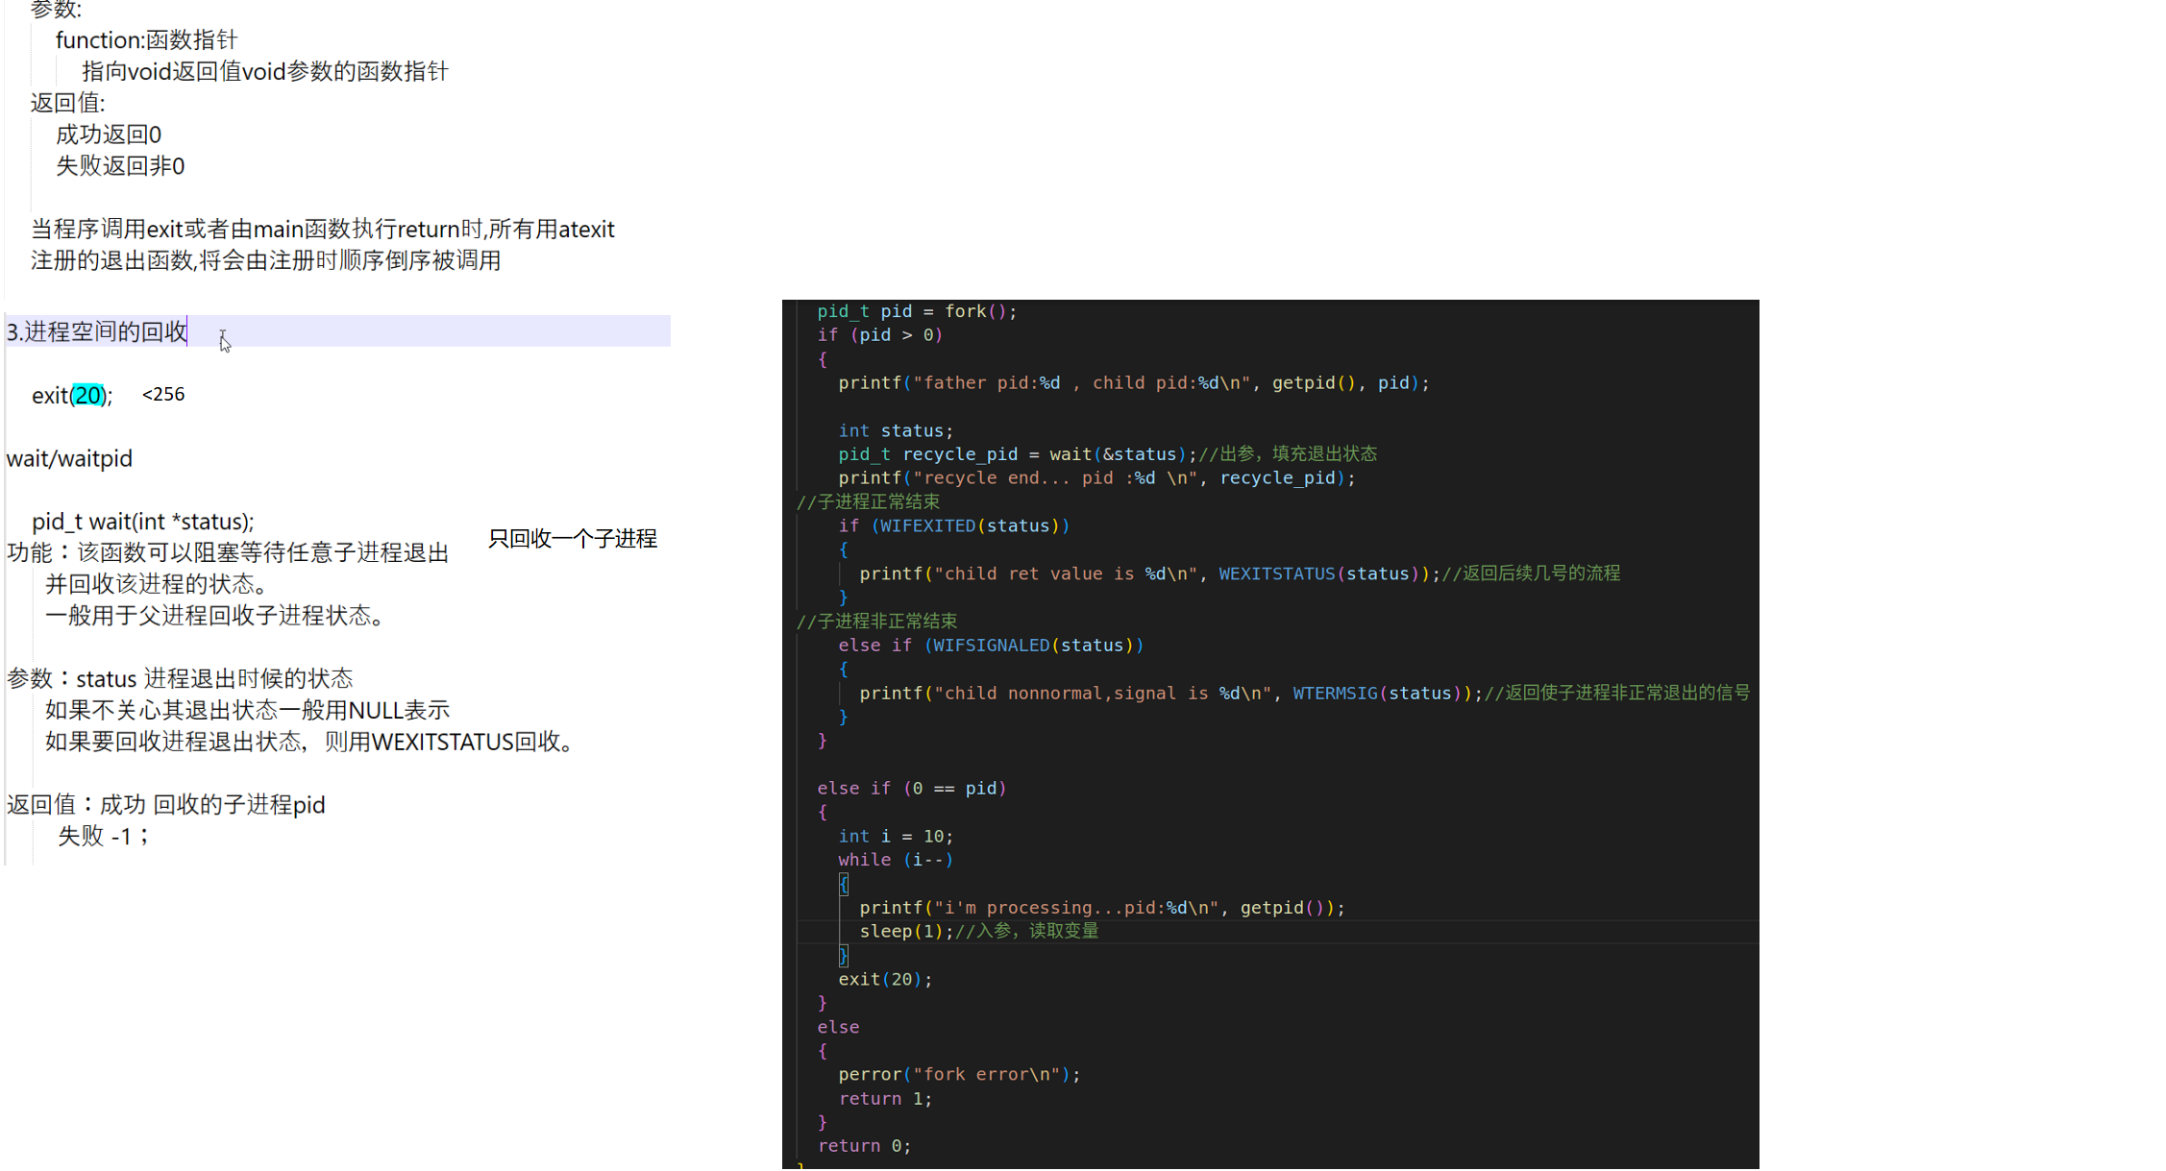This screenshot has height=1171, width=2166.
Task: Click 'pid_t wait(int *status);' prototype line
Action: tap(143, 522)
